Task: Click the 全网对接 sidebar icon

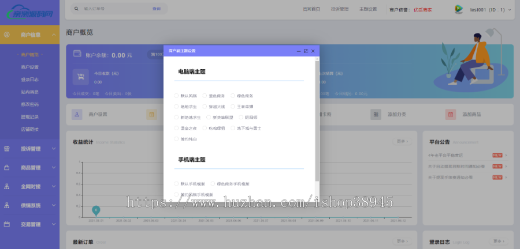Action: point(7,187)
